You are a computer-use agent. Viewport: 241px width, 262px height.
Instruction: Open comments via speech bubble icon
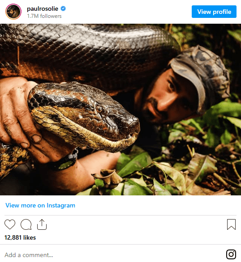point(26,224)
